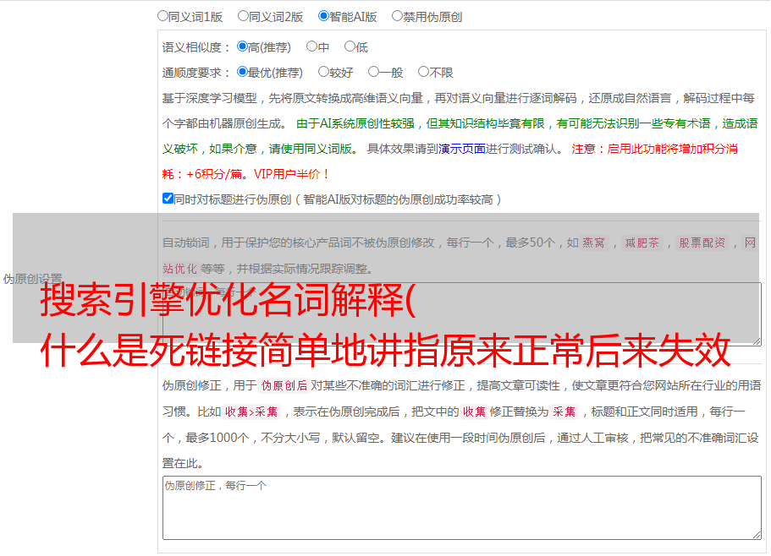This screenshot has height=556, width=771.
Task: Choose 一般 for 通顺度要求
Action: [x=374, y=72]
